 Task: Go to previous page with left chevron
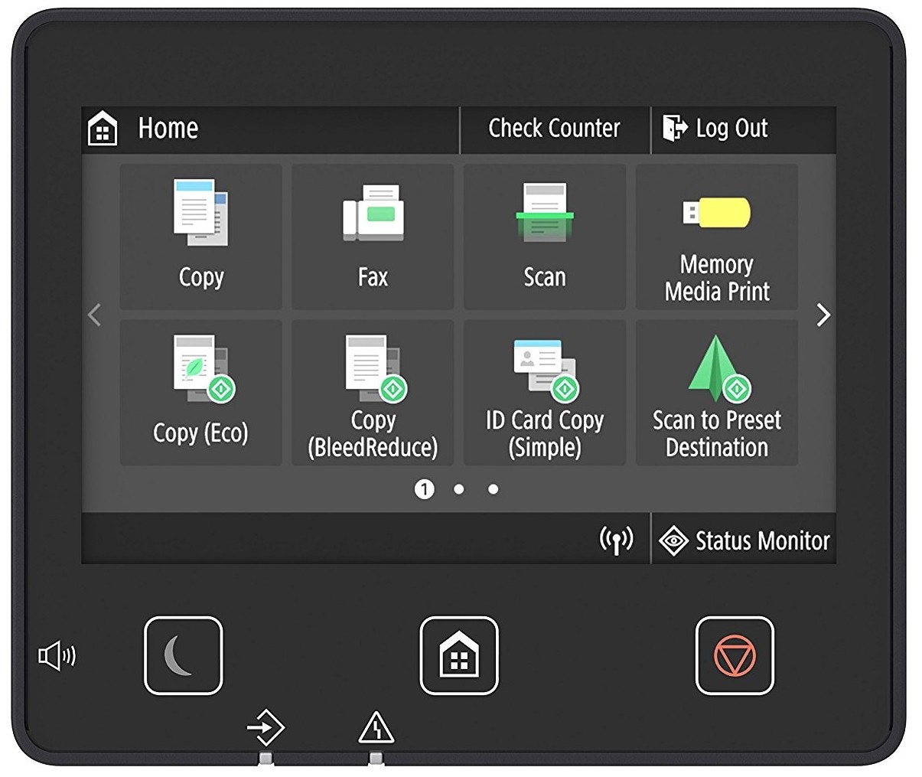coord(95,315)
